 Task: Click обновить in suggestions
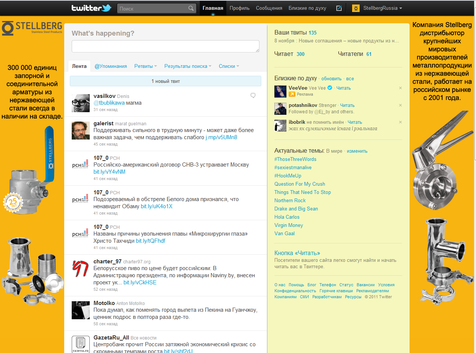point(331,79)
